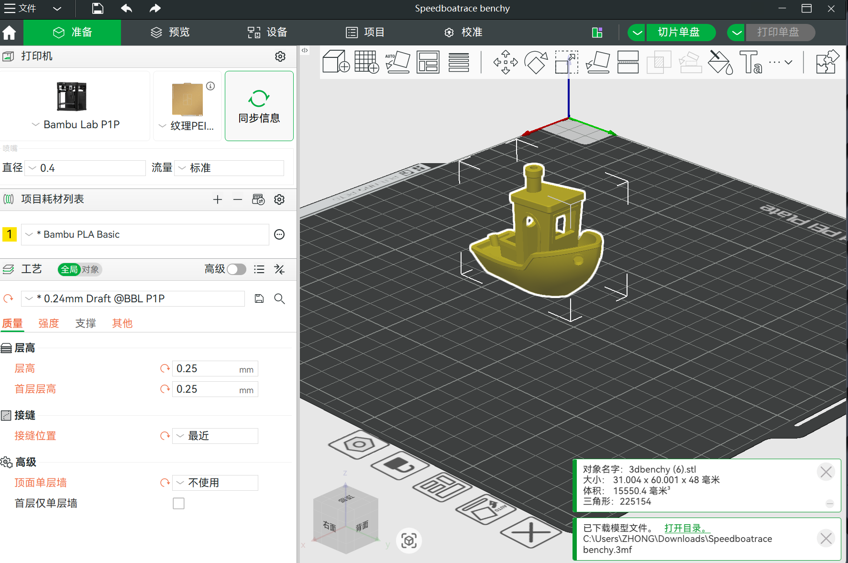Open Bambu PLA Basic filament options button
848x563 pixels.
(x=279, y=234)
